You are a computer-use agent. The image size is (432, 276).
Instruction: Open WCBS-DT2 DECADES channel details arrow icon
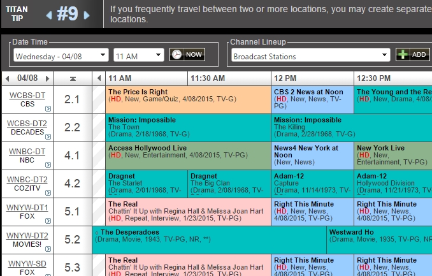coord(48,136)
